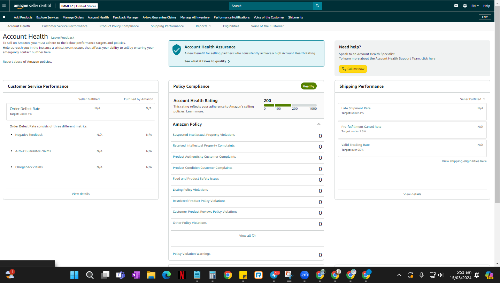The image size is (500, 283).
Task: Click View all (0) link
Action: coord(247,236)
